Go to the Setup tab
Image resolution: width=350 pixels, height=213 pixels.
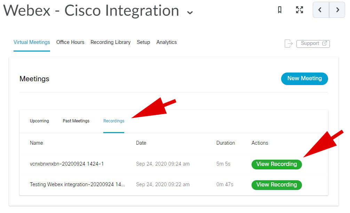click(143, 42)
